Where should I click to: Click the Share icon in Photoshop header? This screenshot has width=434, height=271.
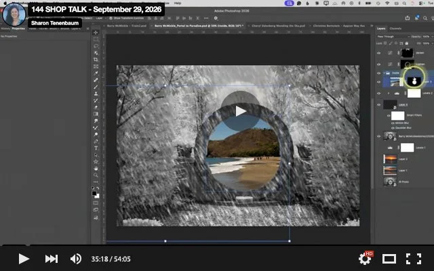[x=408, y=18]
